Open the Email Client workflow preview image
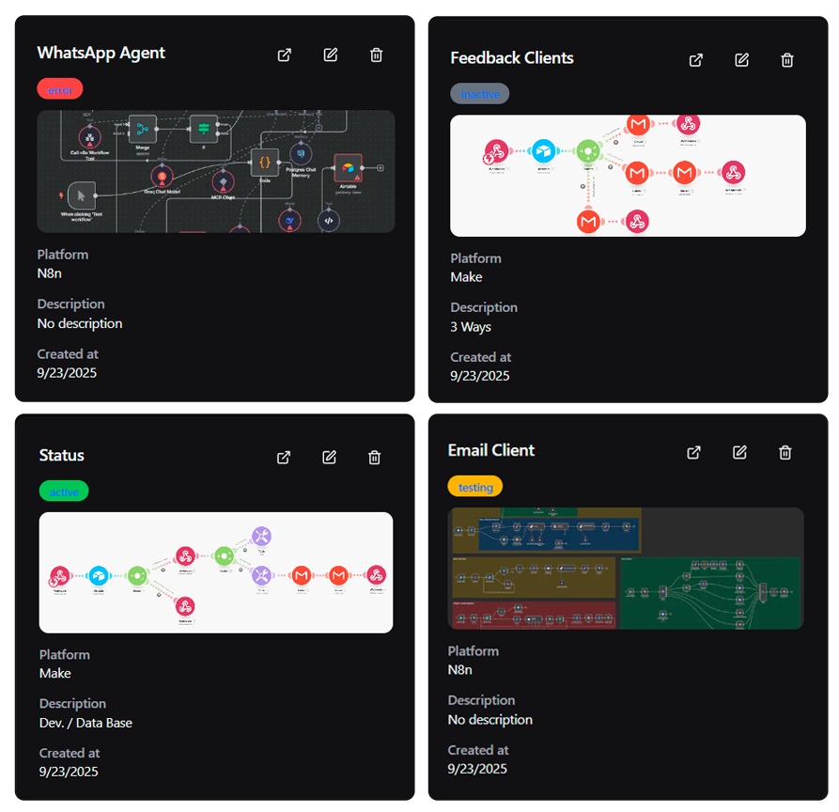 626,568
